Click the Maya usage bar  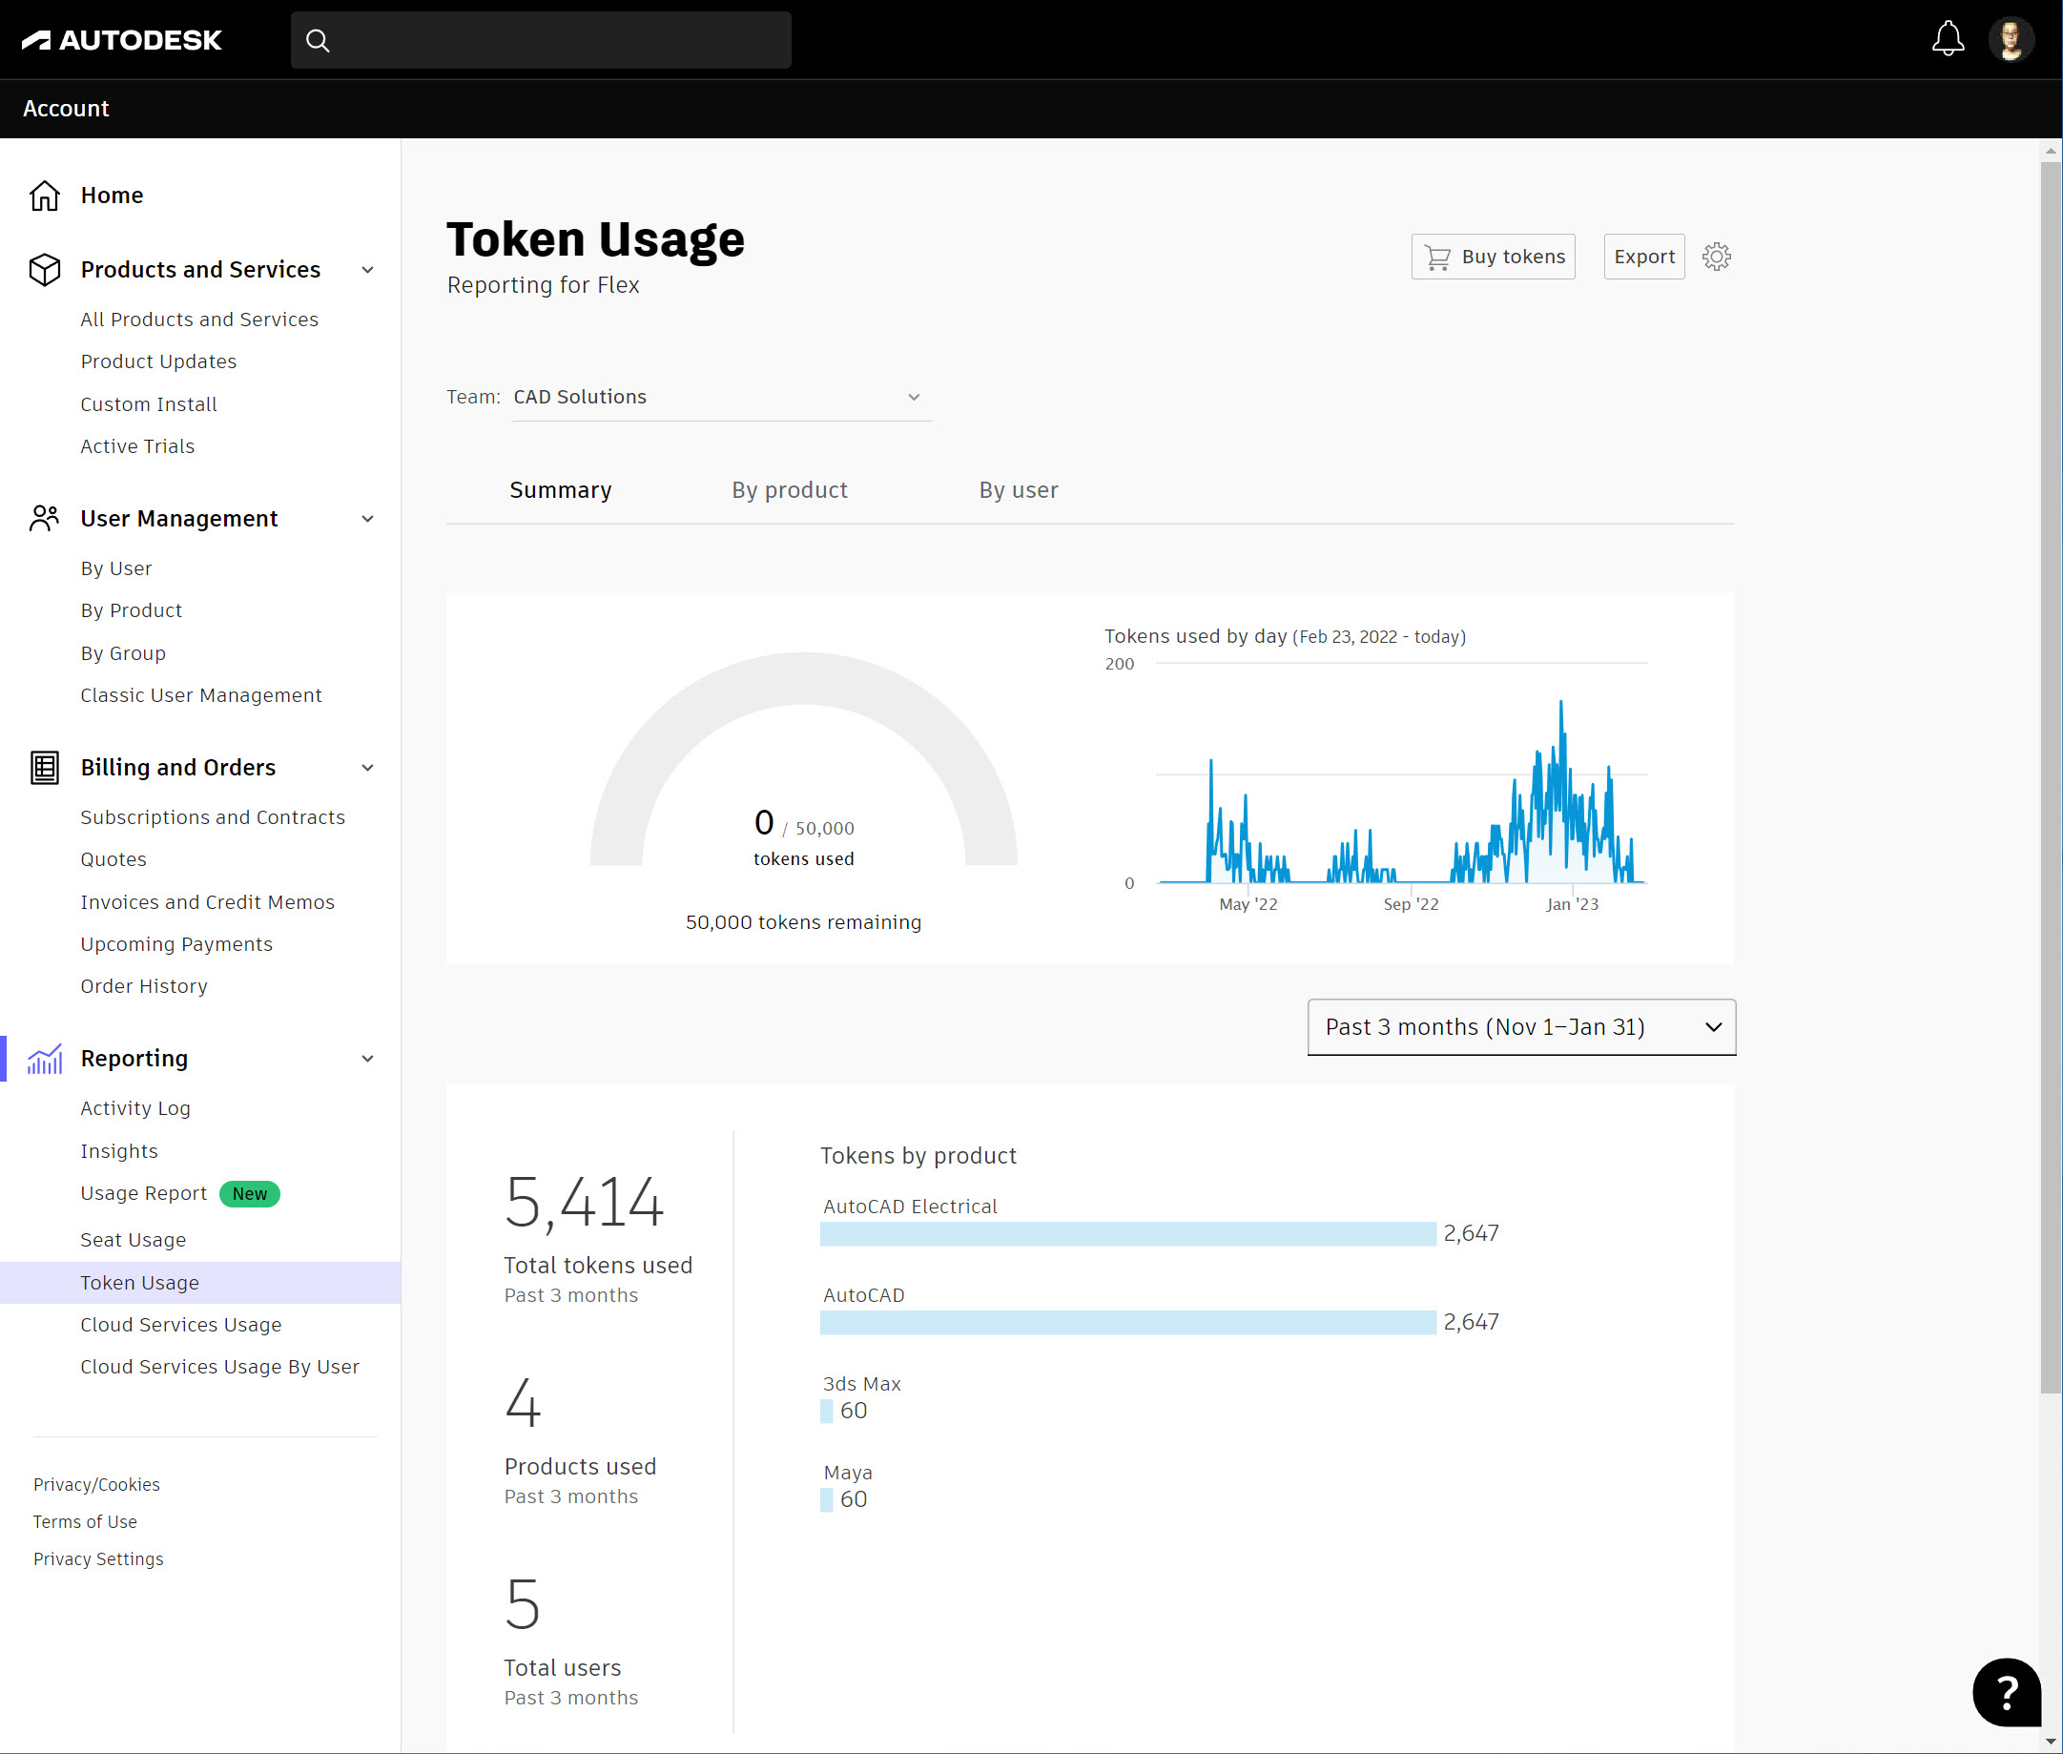[826, 1499]
